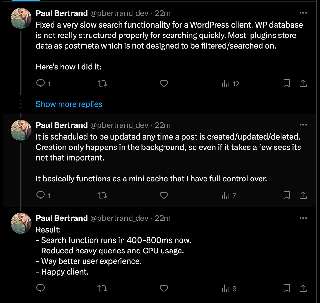Reply to the first tweet about WordPress search
The image size is (320, 303).
click(x=41, y=84)
